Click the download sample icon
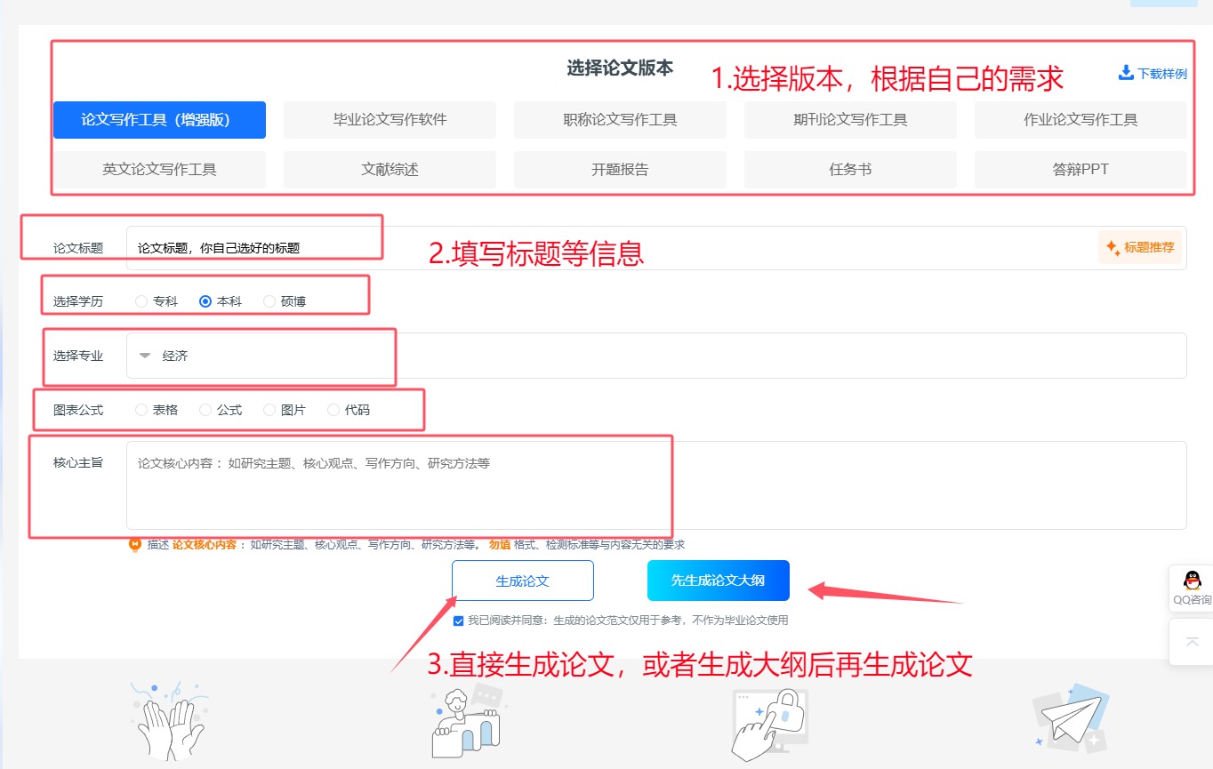 coord(1126,73)
